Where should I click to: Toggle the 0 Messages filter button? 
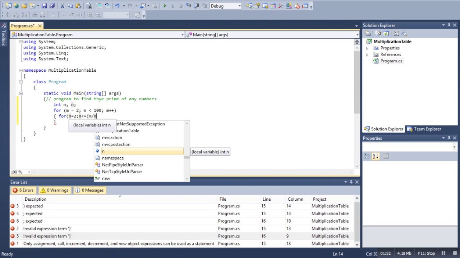[89, 190]
